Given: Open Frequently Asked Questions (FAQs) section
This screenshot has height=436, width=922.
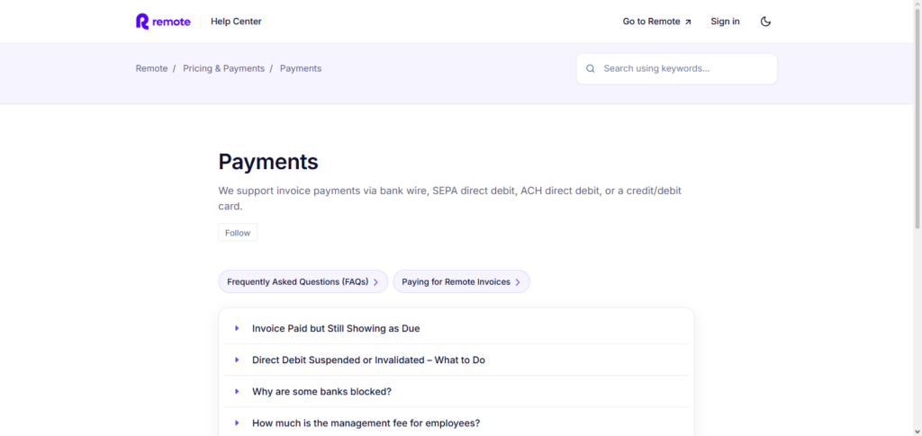Looking at the screenshot, I should coord(303,281).
